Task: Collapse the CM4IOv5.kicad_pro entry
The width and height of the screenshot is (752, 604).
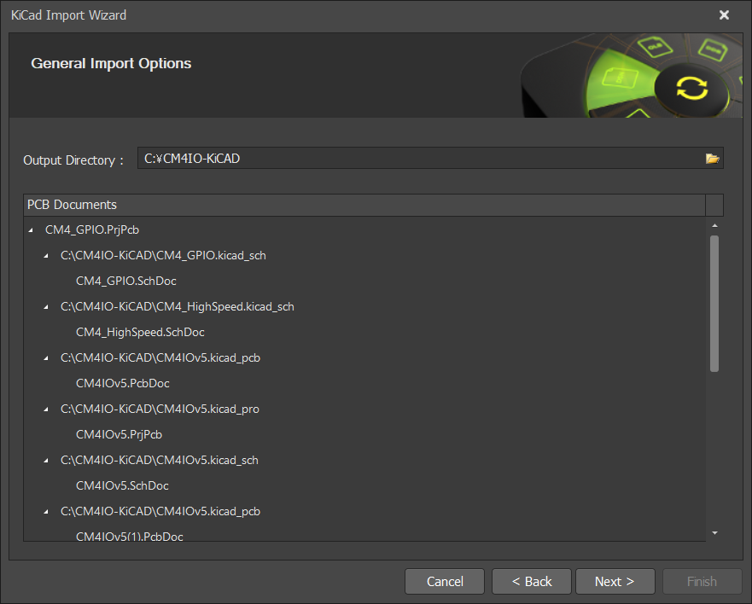Action: pyautogui.click(x=45, y=409)
